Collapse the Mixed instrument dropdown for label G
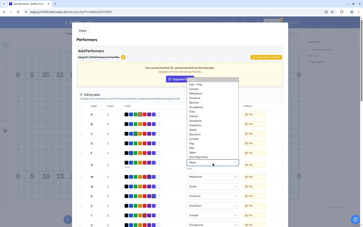Screen dimensions: 363x227 pyautogui.click(x=213, y=163)
